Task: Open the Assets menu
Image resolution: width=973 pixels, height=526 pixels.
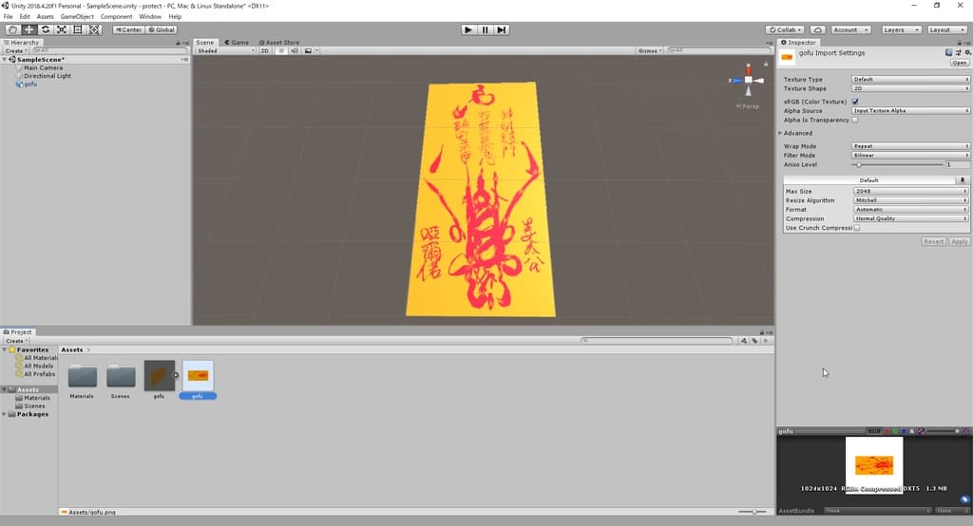Action: point(46,17)
